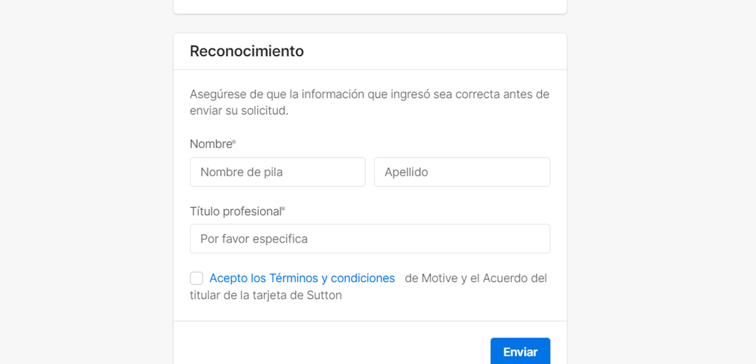The image size is (756, 364).
Task: Click the card above the Reconocimiento section
Action: click(x=369, y=6)
